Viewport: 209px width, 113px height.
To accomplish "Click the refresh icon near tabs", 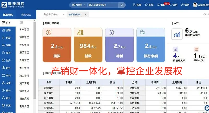I will (x=204, y=14).
